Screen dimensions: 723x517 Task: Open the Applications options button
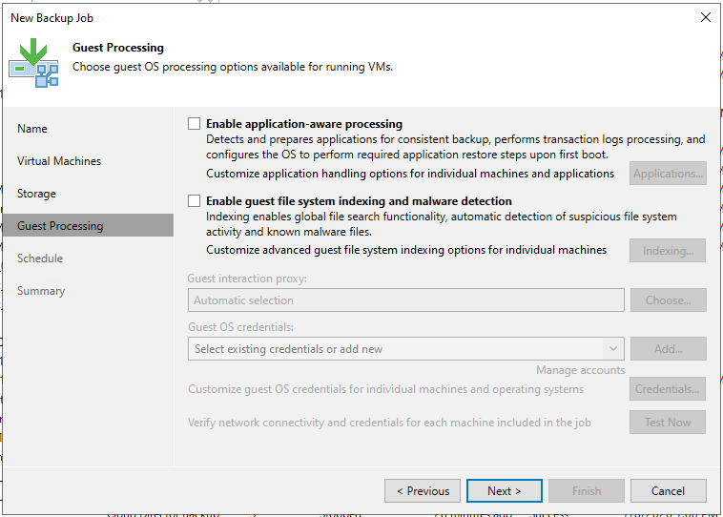point(668,174)
